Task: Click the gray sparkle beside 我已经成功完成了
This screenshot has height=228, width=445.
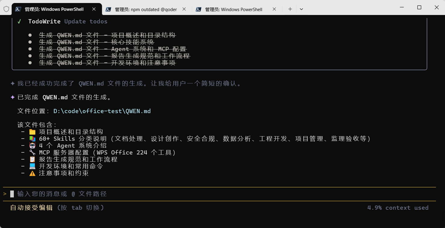Action: tap(13, 83)
